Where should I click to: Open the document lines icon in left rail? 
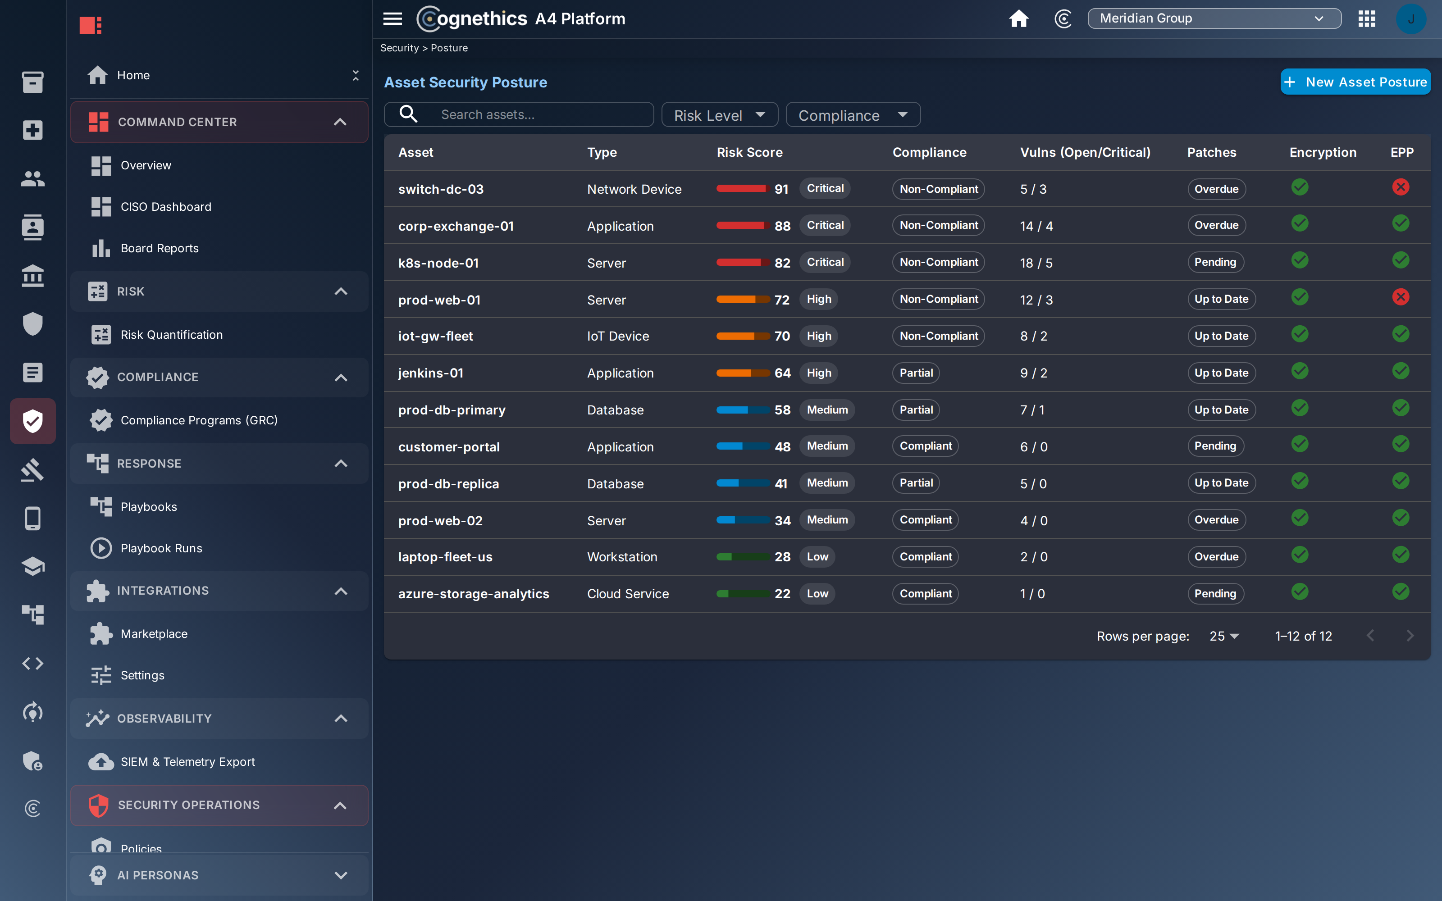point(33,373)
